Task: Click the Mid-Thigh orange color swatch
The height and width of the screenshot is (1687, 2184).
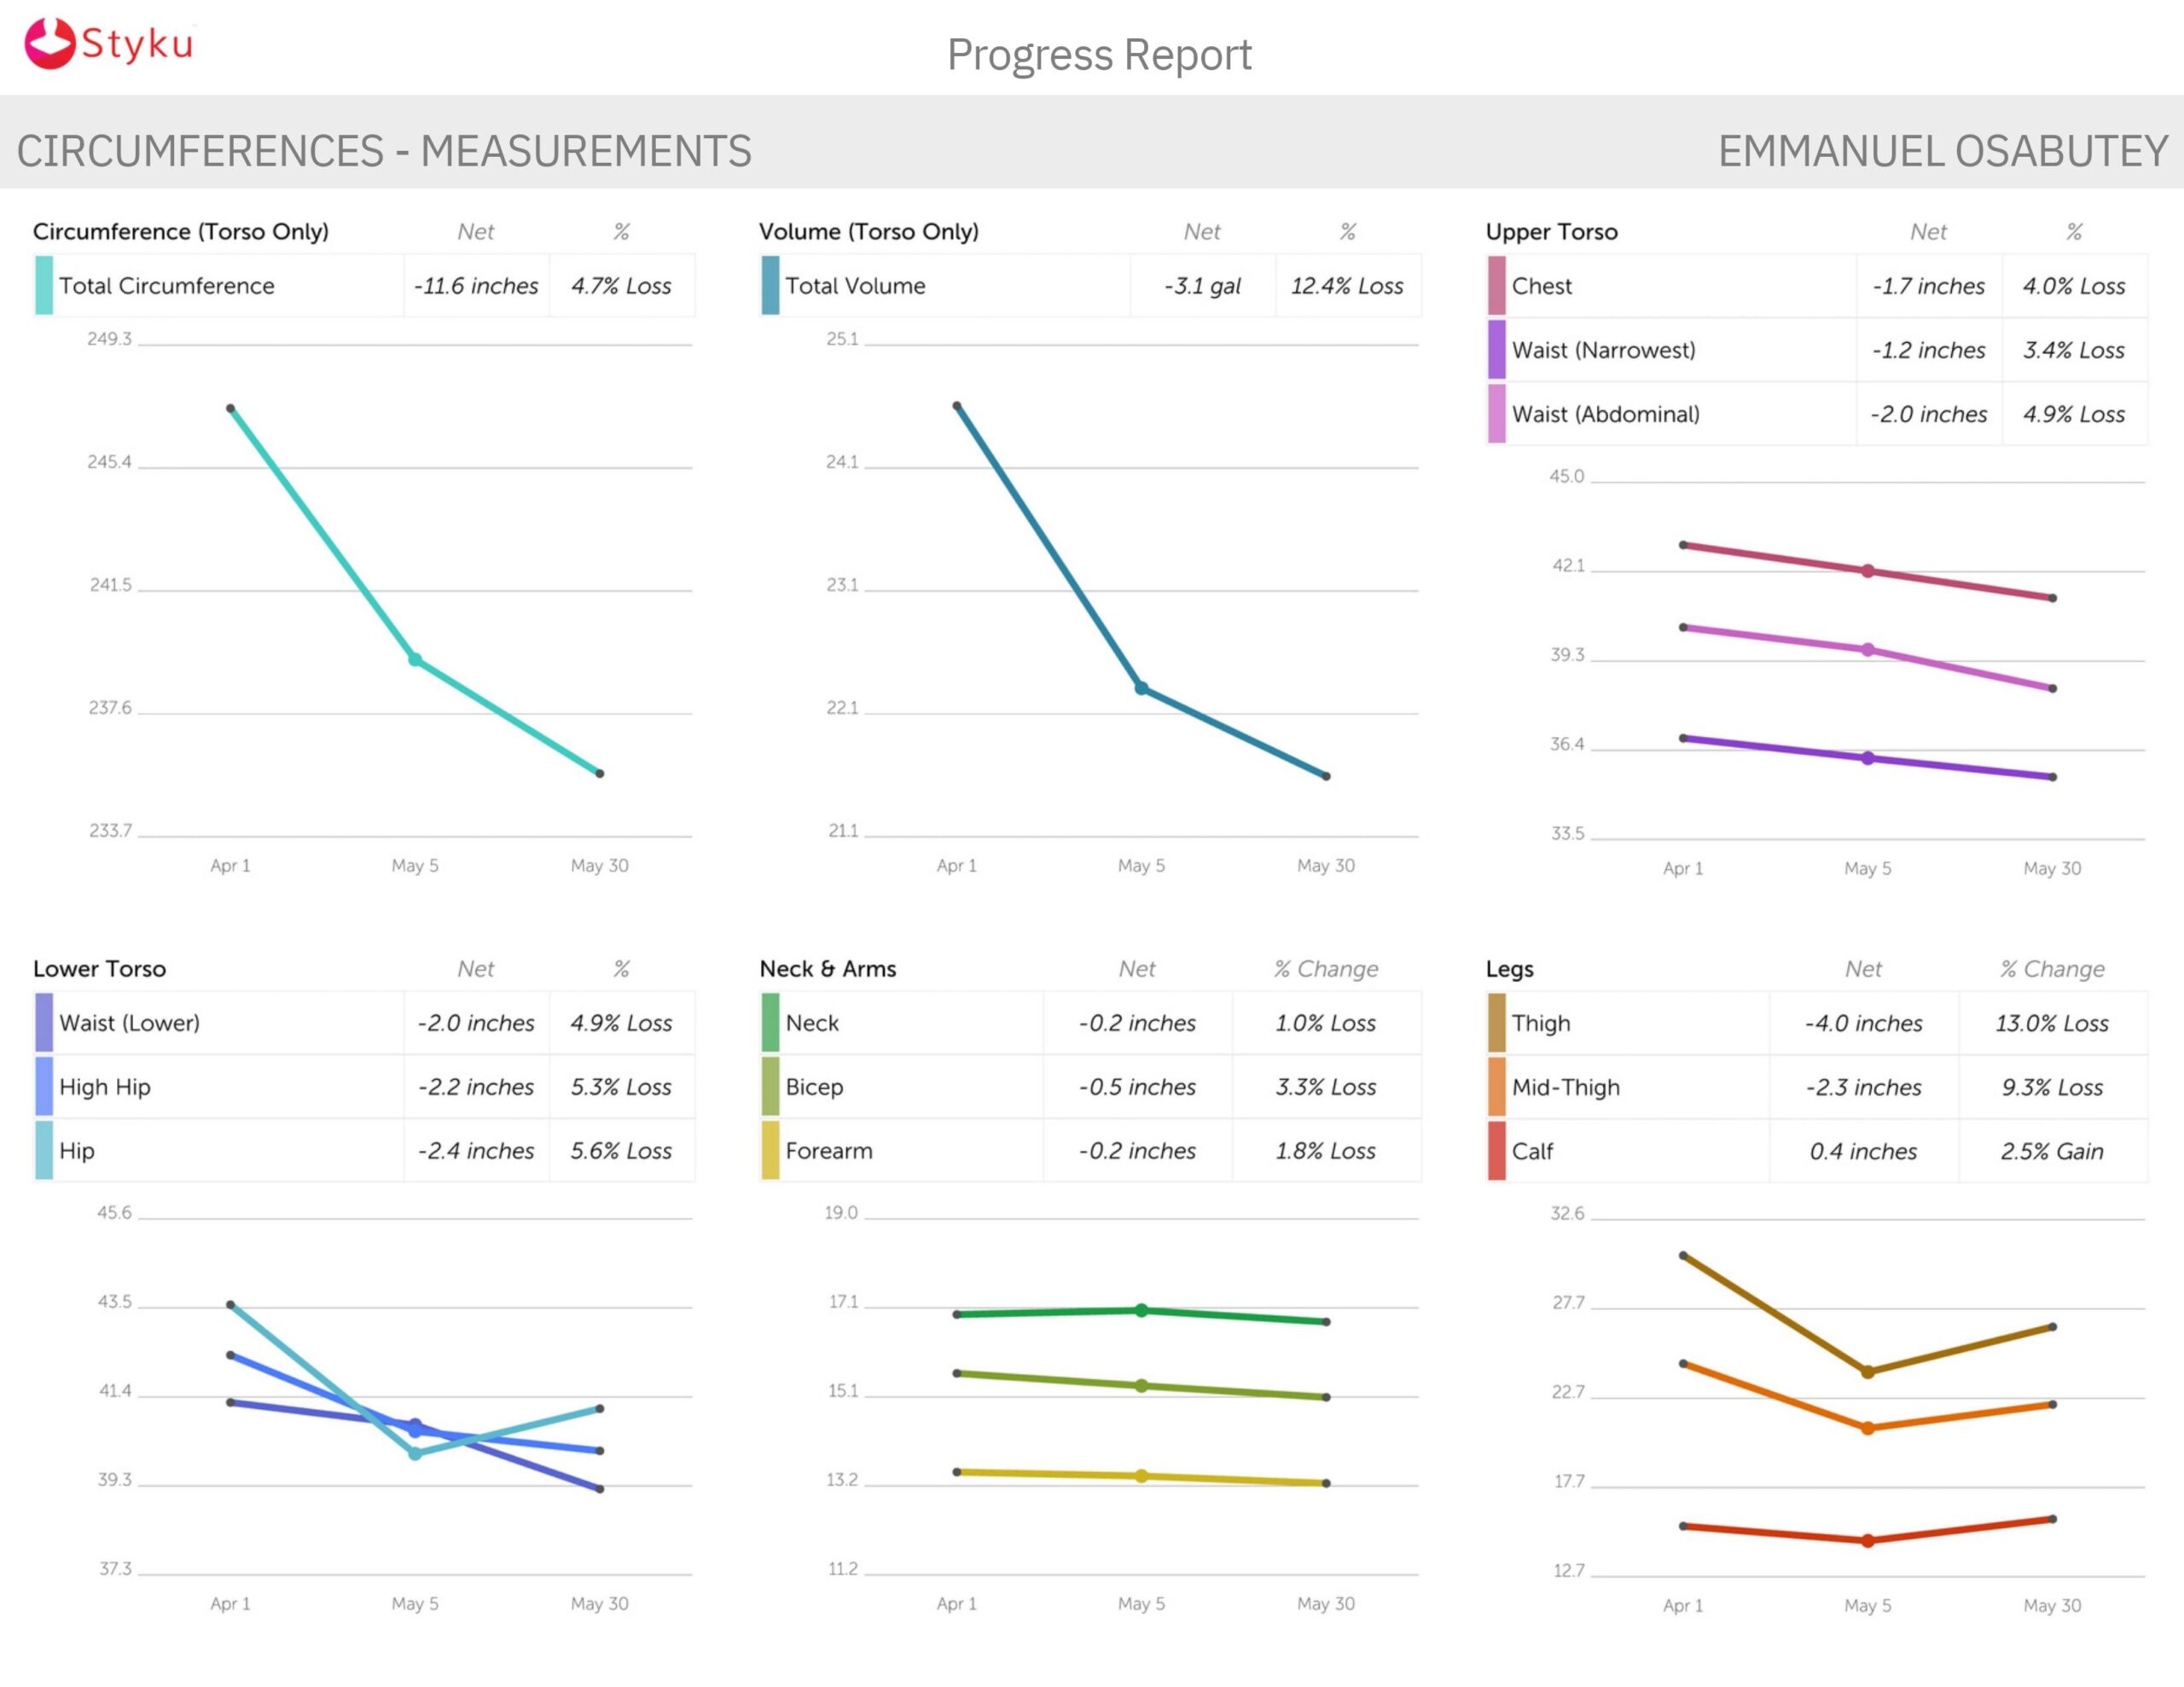Action: [x=1497, y=1087]
